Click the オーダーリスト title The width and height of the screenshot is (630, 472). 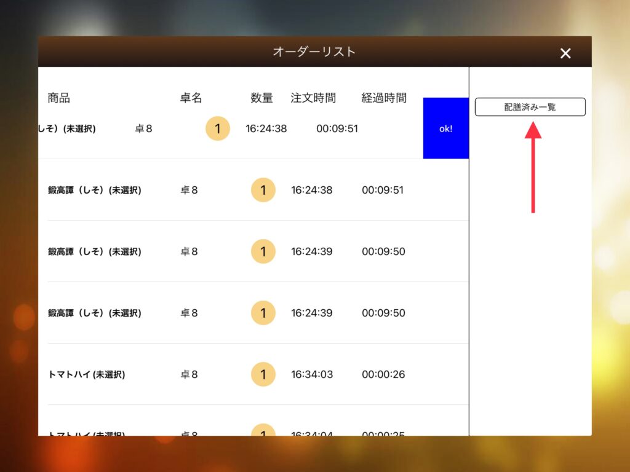[314, 52]
